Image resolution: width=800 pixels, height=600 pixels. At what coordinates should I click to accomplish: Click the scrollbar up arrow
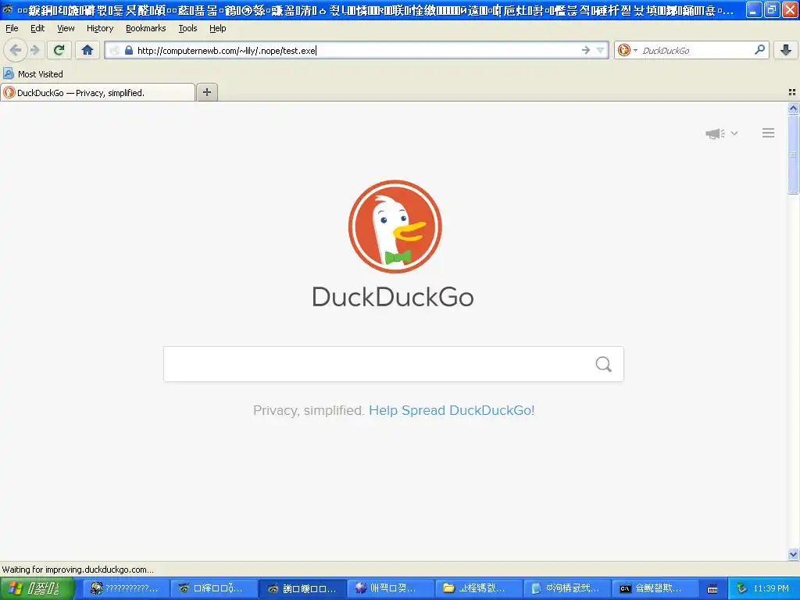click(x=793, y=108)
